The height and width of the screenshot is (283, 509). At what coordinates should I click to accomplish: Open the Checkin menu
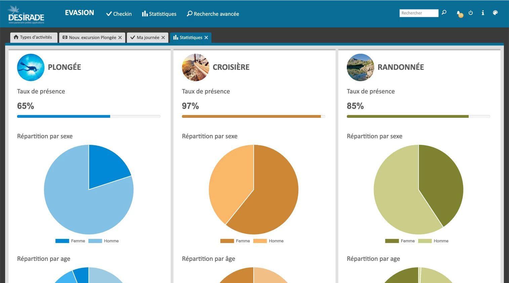point(119,14)
